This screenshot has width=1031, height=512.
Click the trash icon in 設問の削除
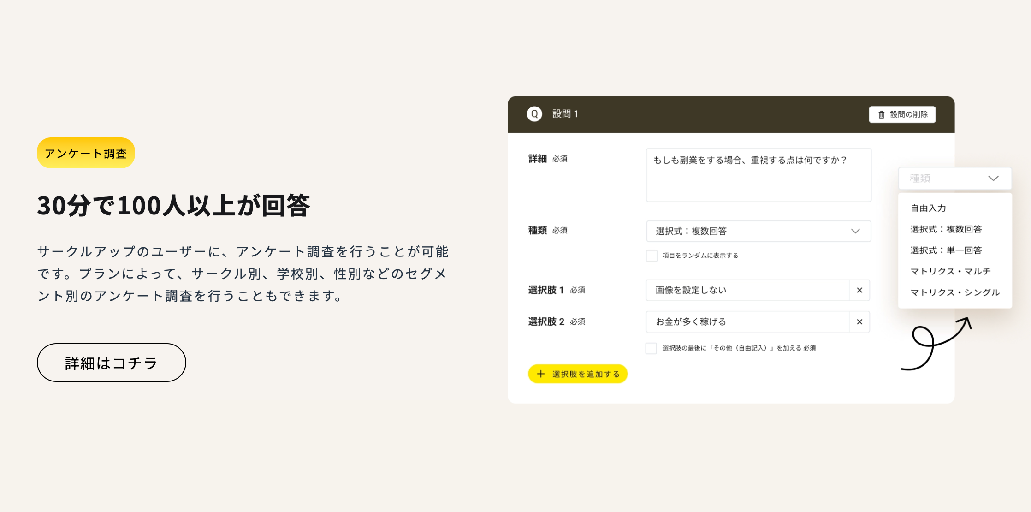tap(881, 114)
